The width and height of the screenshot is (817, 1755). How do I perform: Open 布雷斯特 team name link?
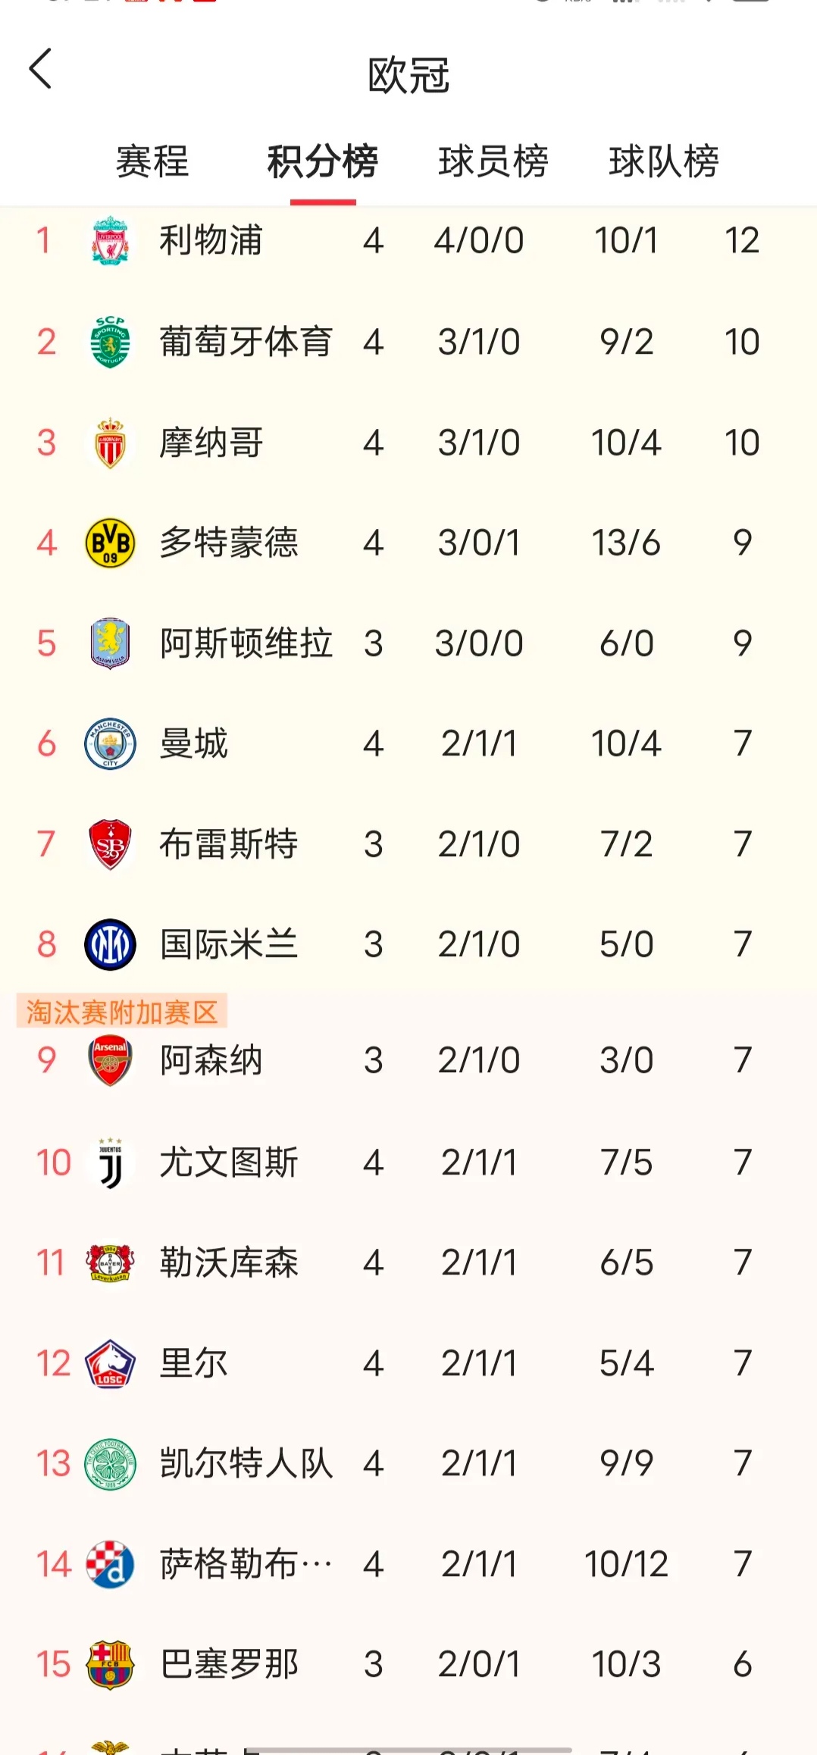click(x=229, y=844)
